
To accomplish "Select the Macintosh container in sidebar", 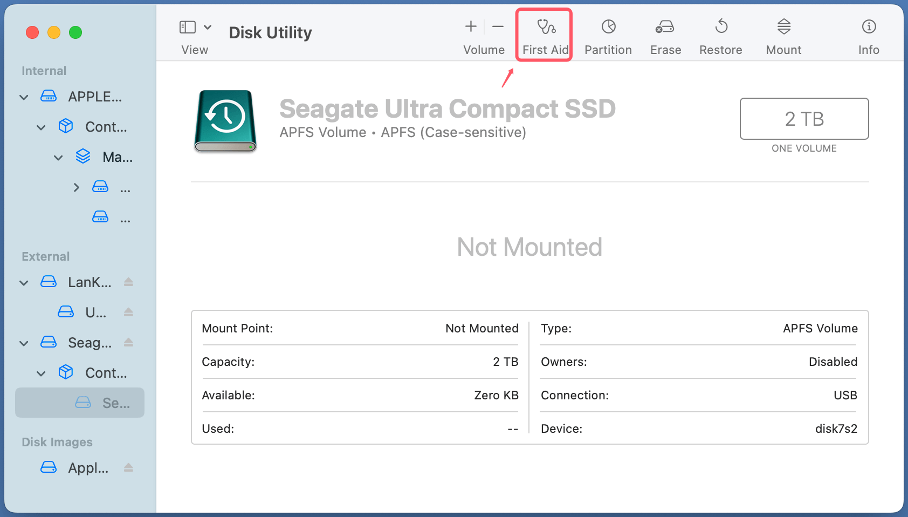I will pyautogui.click(x=116, y=157).
